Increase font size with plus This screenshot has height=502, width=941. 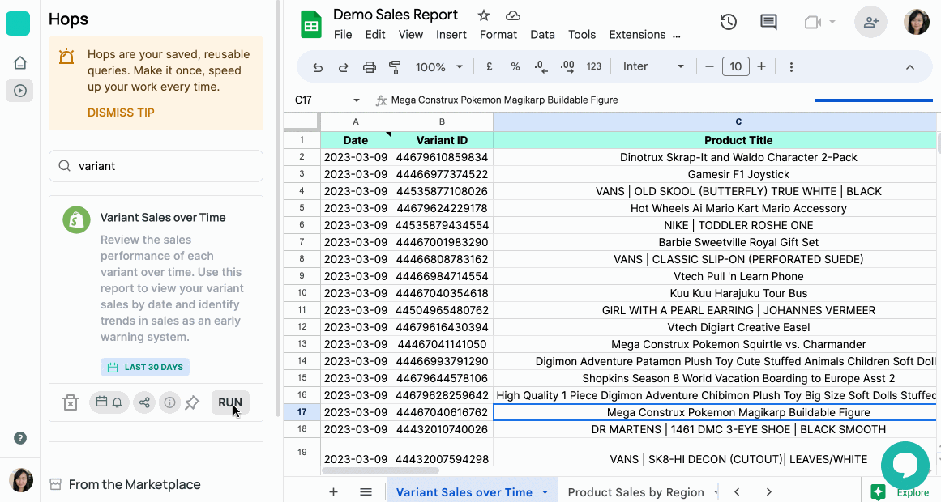click(762, 66)
